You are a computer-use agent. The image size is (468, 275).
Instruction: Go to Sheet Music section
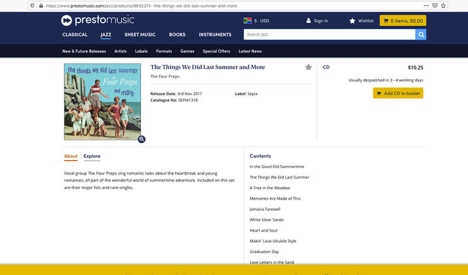(140, 34)
